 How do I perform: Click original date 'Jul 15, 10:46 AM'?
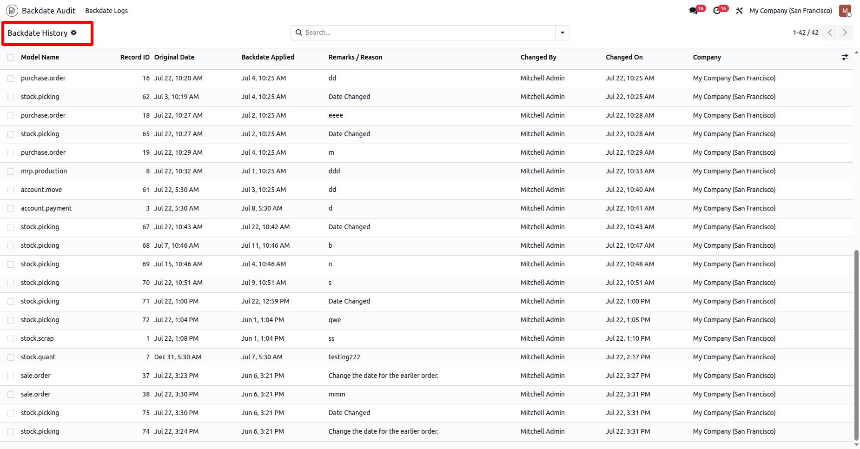(x=179, y=264)
